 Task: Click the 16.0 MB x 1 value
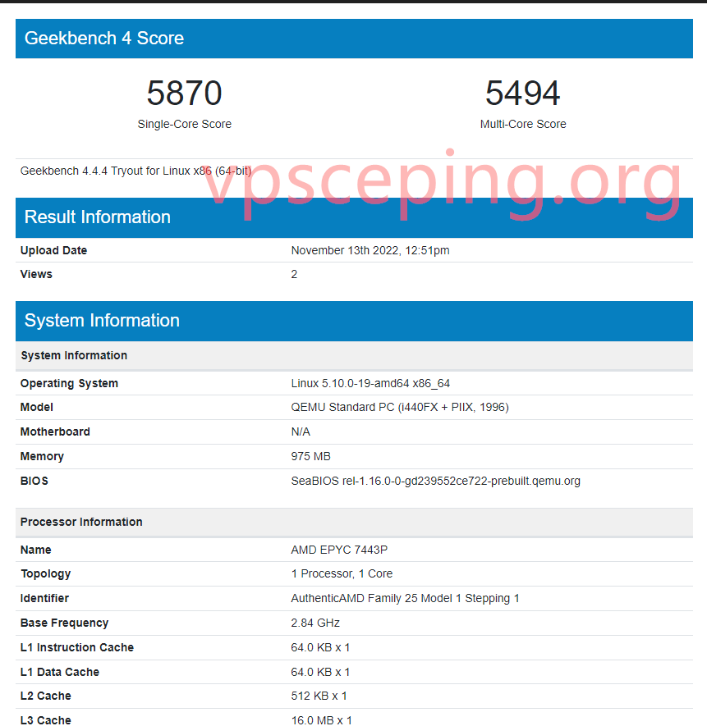321,720
